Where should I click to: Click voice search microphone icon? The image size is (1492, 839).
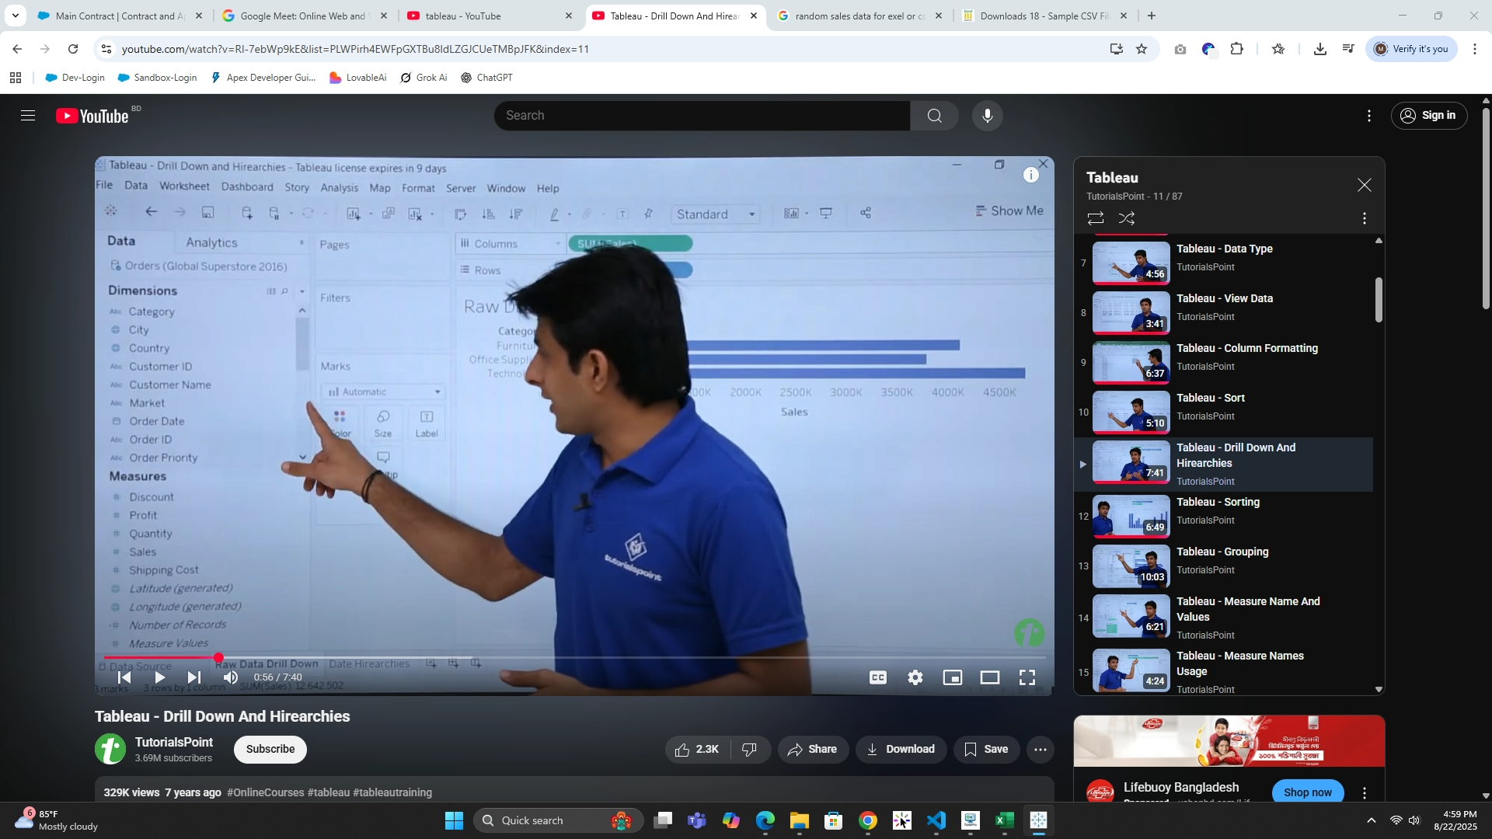pyautogui.click(x=987, y=116)
